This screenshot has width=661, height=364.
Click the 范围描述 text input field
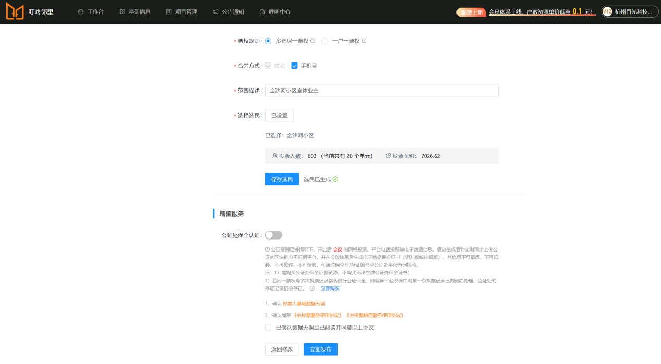(381, 91)
